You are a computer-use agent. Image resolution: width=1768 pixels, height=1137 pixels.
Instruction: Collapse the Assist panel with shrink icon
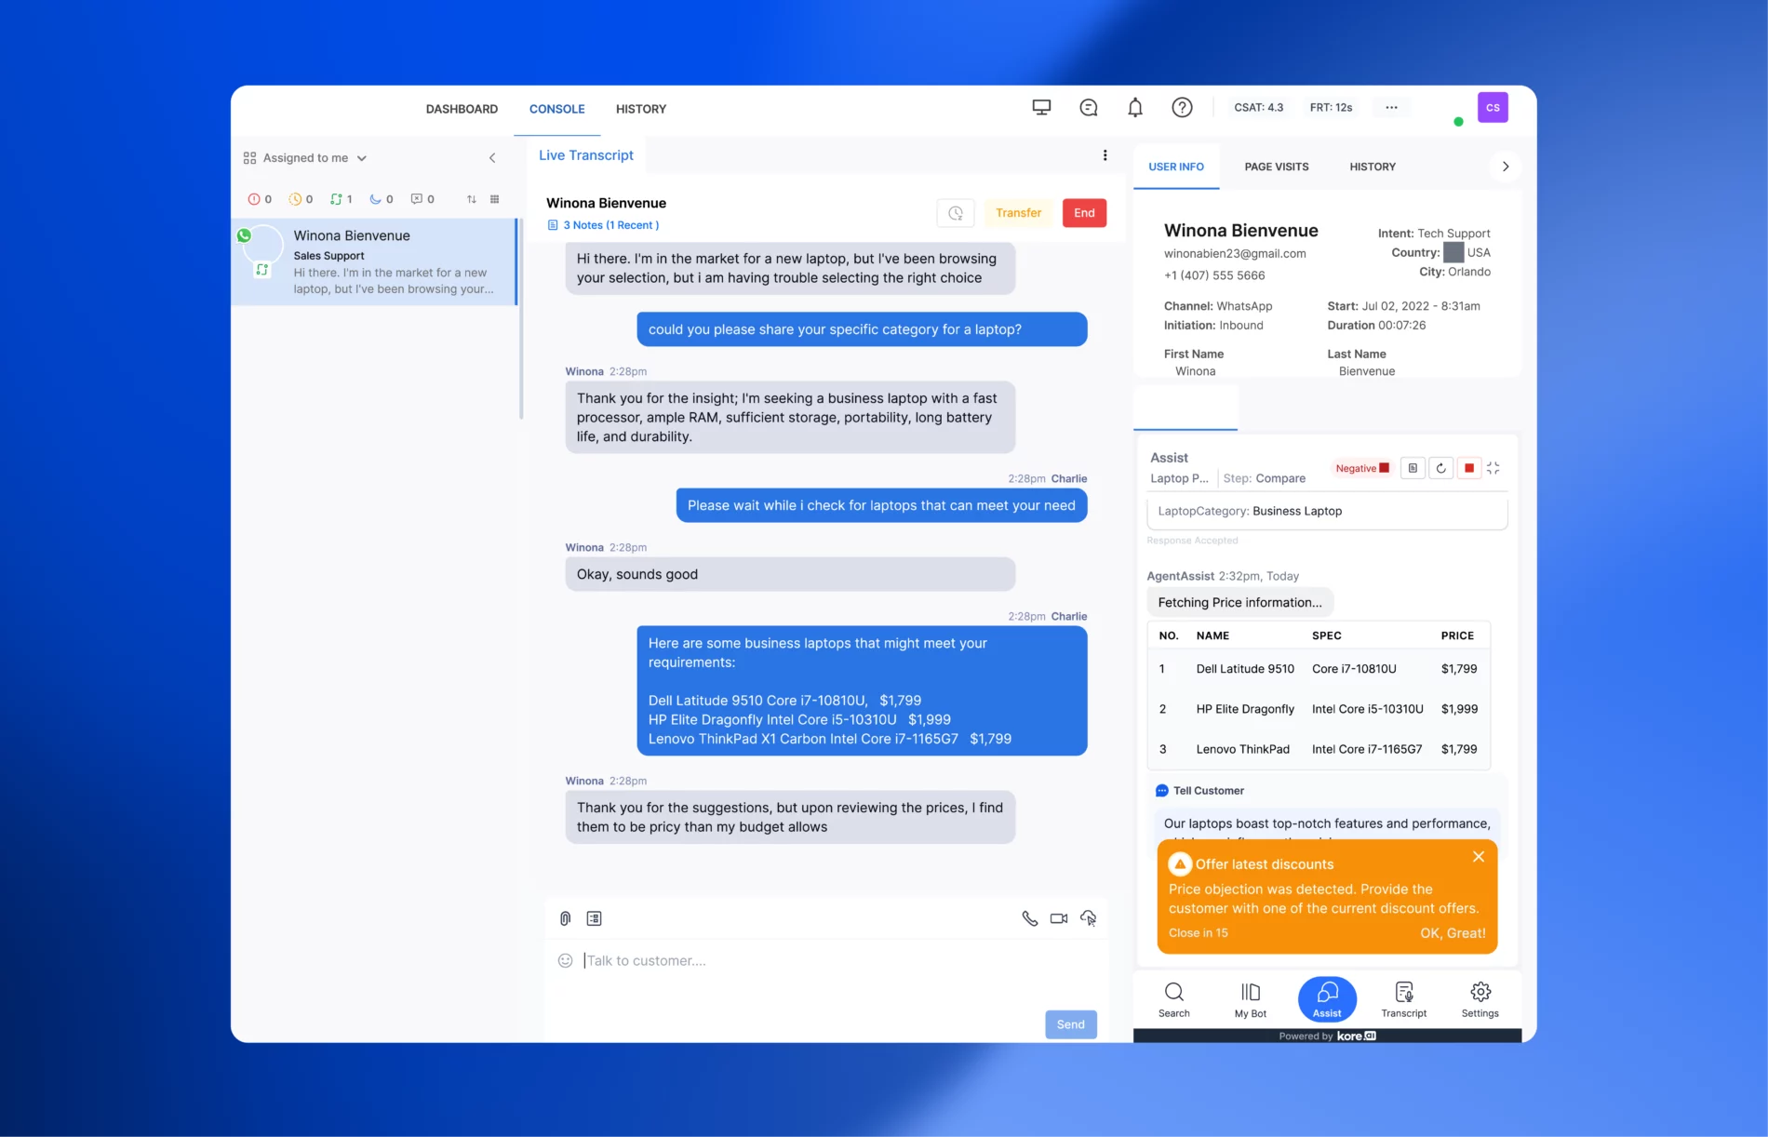pos(1493,468)
